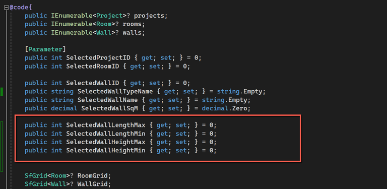The height and width of the screenshot is (189, 387).
Task: Click SfGrid type on the RoomGrid line
Action: click(36, 176)
